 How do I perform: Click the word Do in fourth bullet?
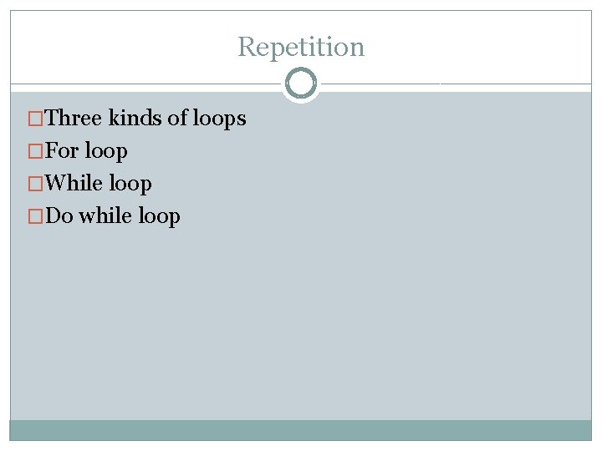59,216
